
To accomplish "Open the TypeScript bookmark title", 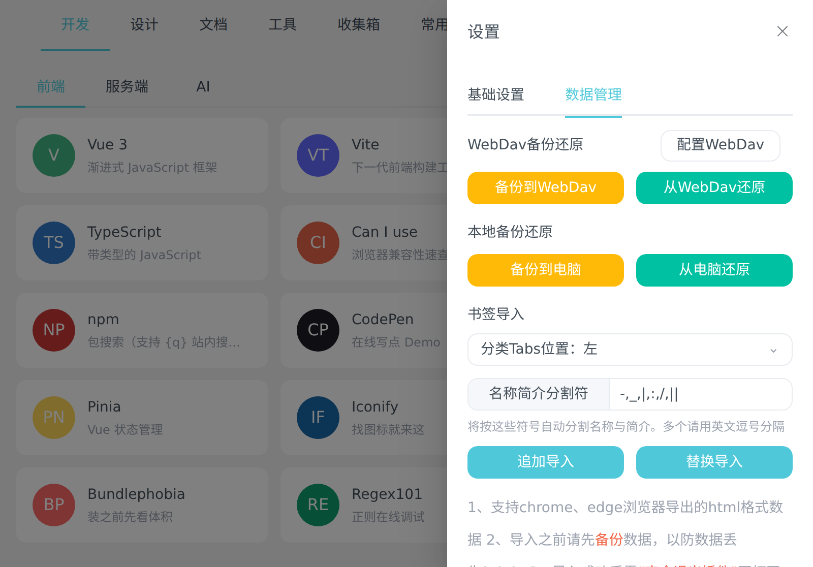I will pyautogui.click(x=124, y=232).
